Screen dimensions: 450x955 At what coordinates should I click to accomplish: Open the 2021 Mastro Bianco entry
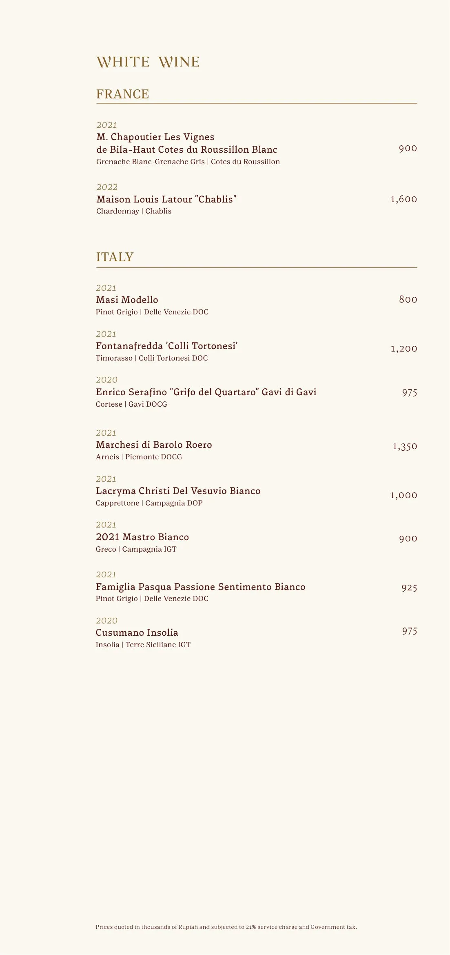tap(142, 537)
